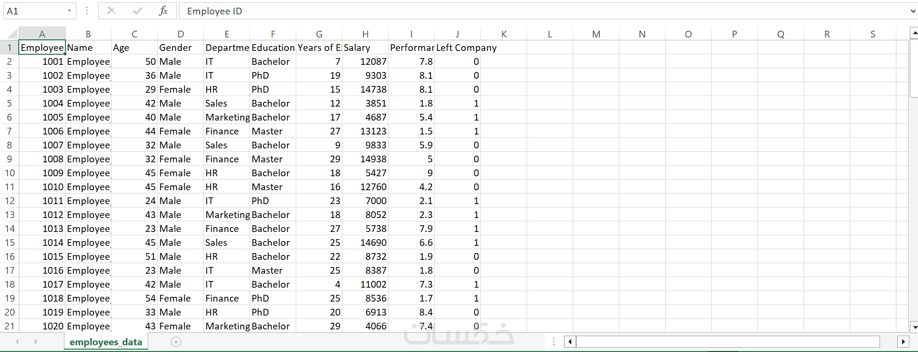
Task: Click the vertical scrollbar down arrow
Action: click(x=914, y=327)
